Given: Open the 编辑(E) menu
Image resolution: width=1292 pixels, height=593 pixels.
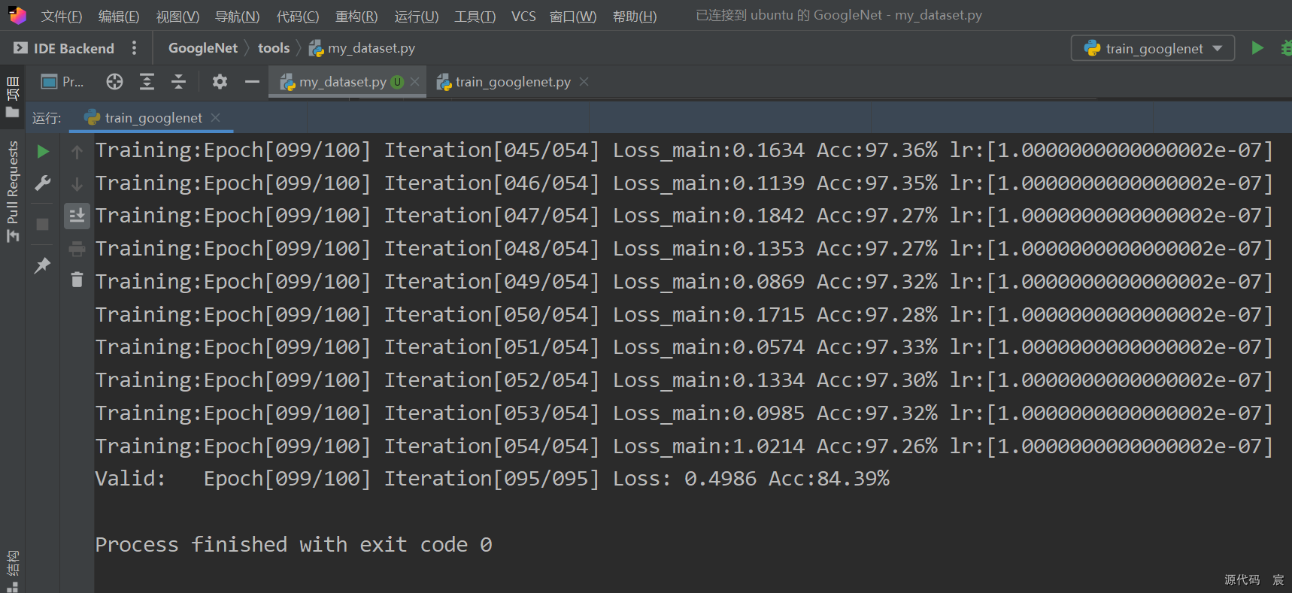Looking at the screenshot, I should tap(119, 16).
